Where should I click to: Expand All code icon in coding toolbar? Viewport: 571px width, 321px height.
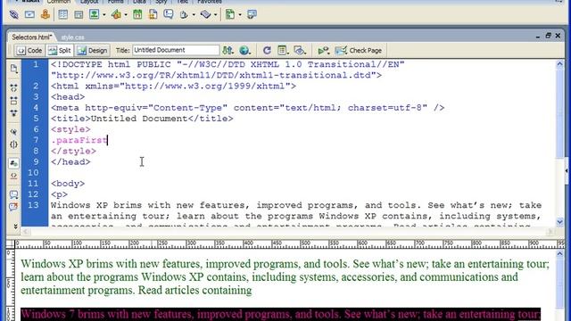click(14, 113)
